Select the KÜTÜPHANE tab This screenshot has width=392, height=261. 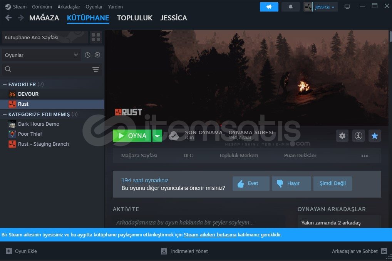(88, 18)
